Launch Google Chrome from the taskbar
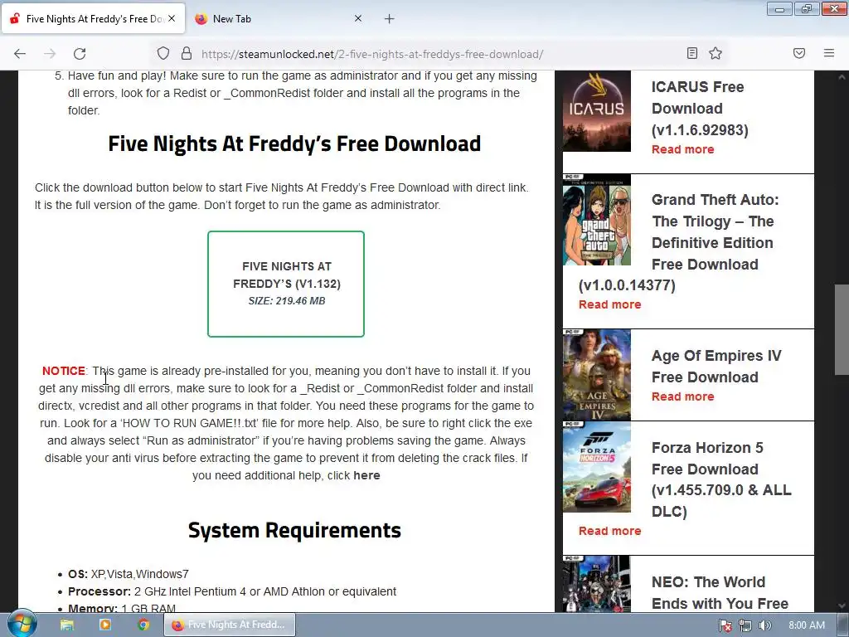The height and width of the screenshot is (637, 849). tap(143, 625)
